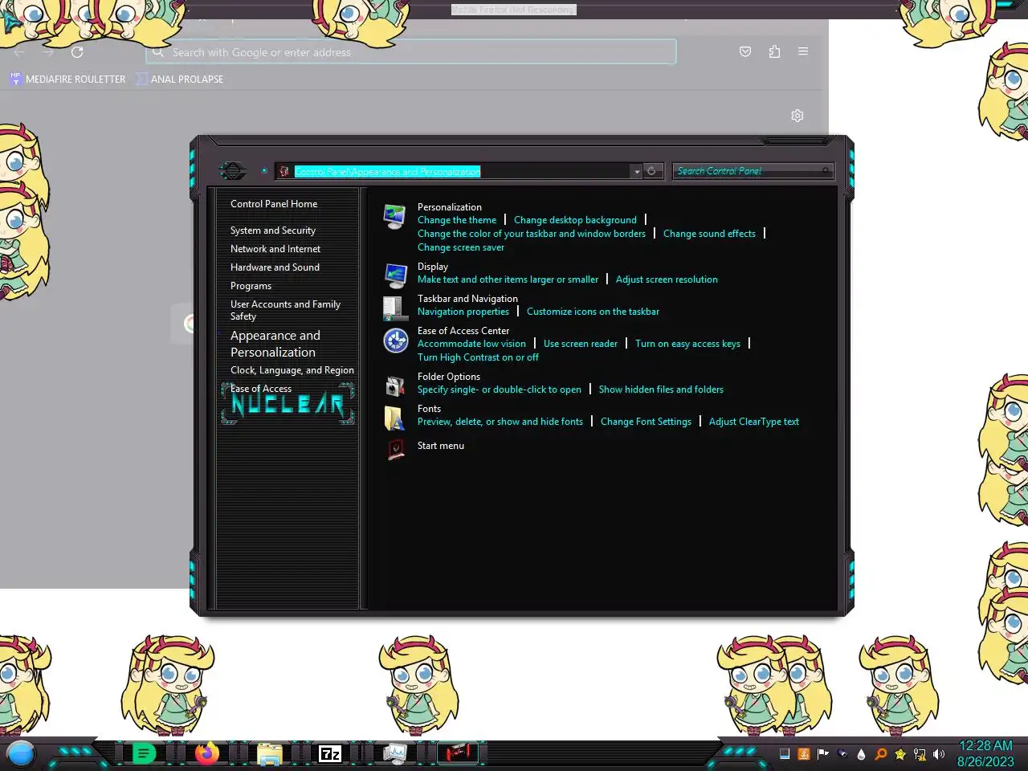The height and width of the screenshot is (771, 1028).
Task: Open 7-Zip from the taskbar
Action: pos(330,753)
